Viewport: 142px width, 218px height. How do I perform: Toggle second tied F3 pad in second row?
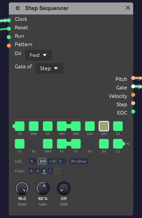[76, 144]
